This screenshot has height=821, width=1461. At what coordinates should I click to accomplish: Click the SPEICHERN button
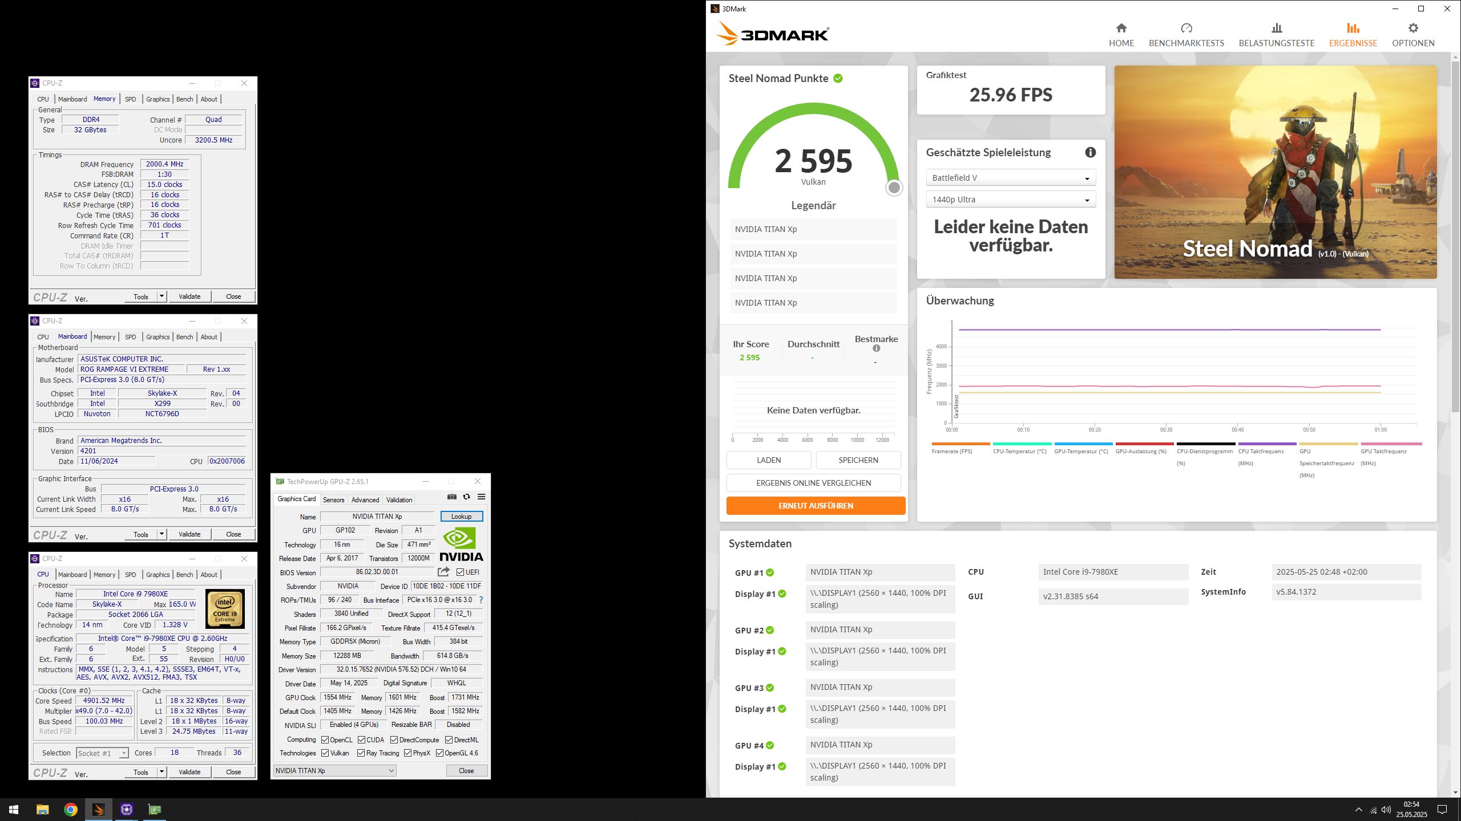(x=858, y=460)
